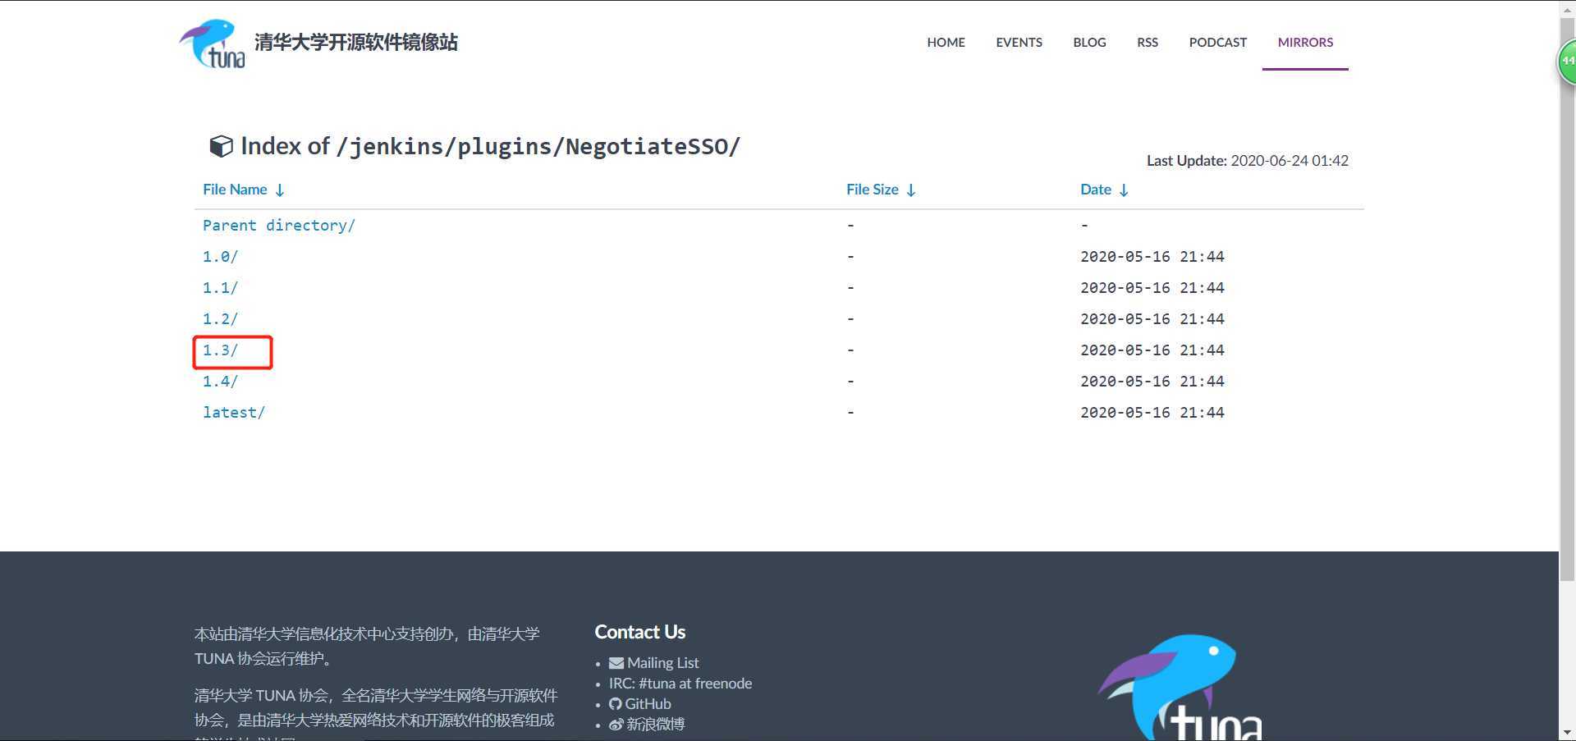Viewport: 1576px width, 741px height.
Task: Sort by Date column header
Action: tap(1096, 190)
